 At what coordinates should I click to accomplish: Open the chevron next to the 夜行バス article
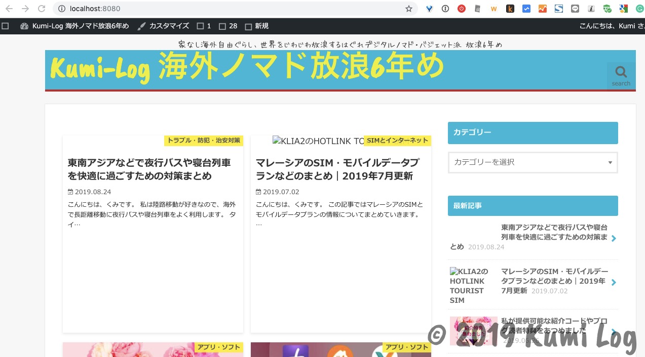614,238
